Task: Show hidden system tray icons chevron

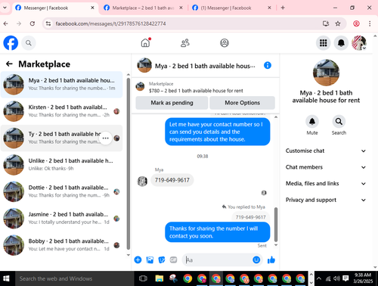Action: [x=319, y=278]
